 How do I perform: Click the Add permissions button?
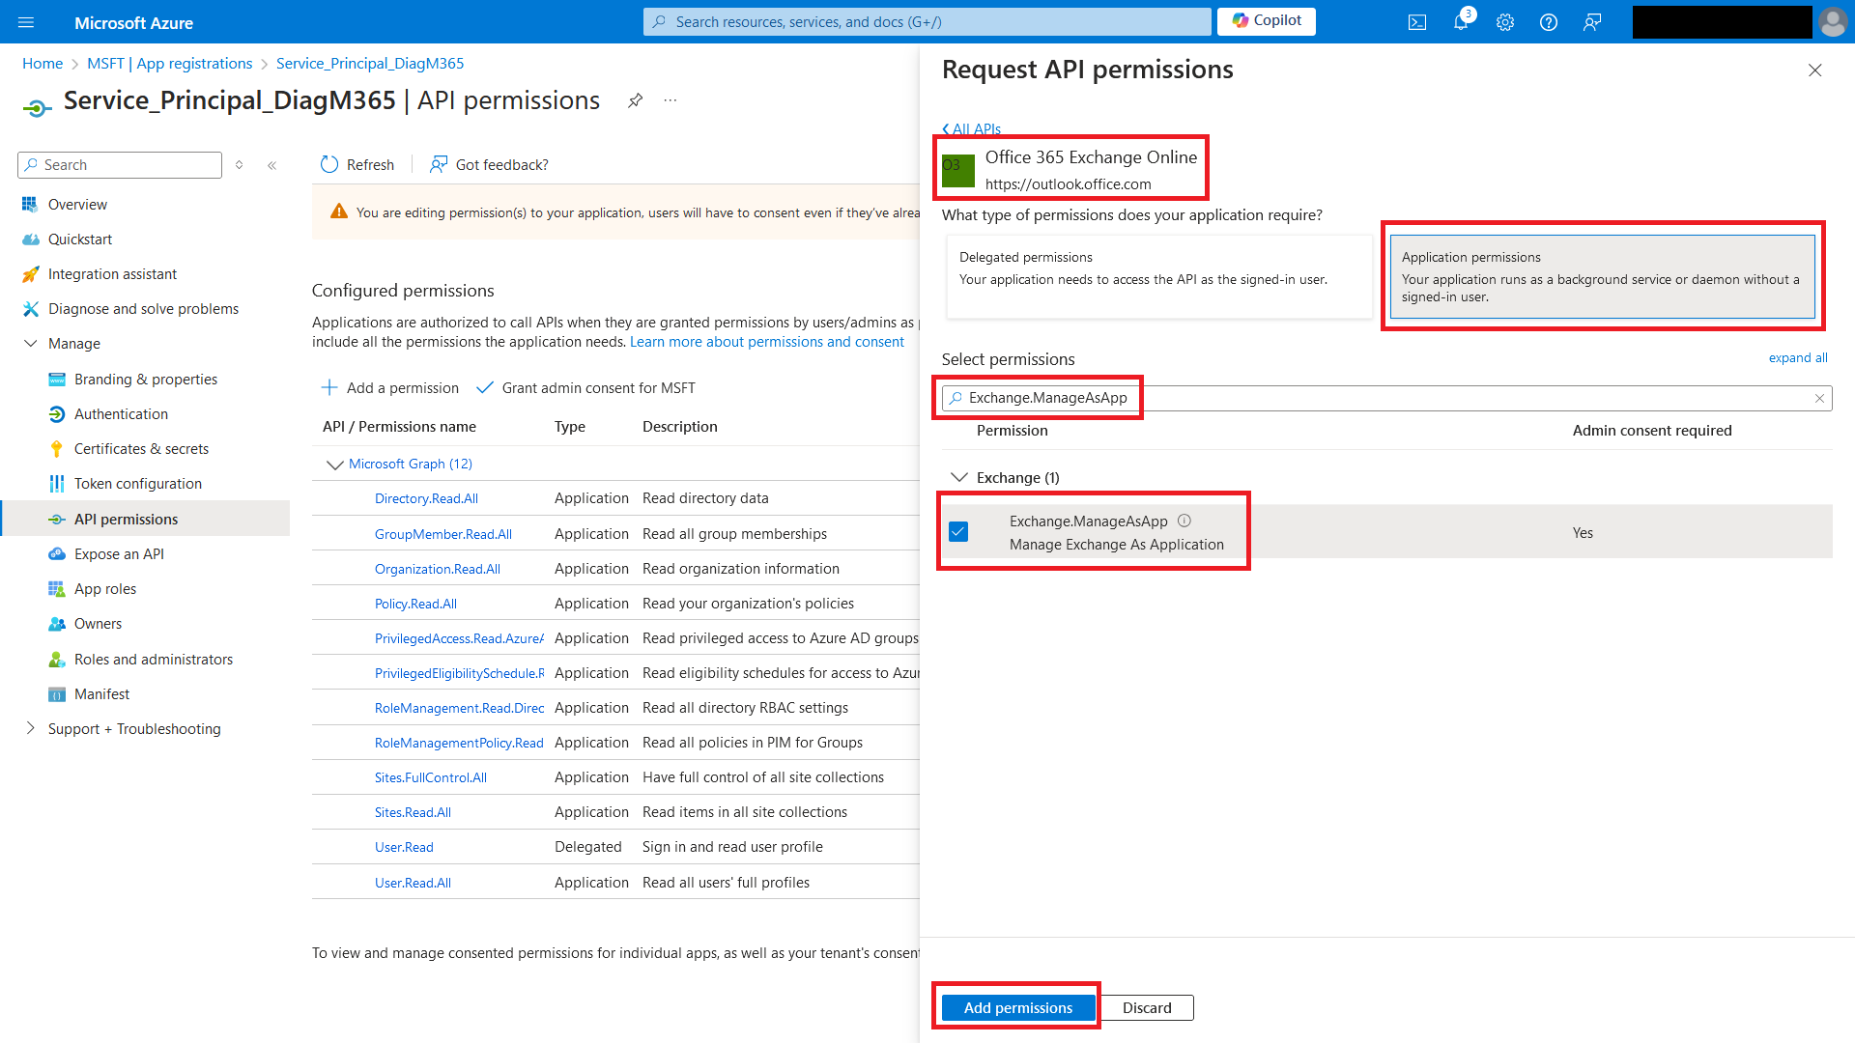point(1017,1007)
